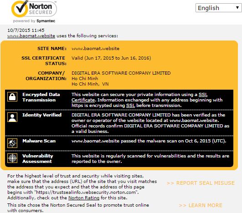Click the person Identity Verified icon
The image size is (242, 213).
(12, 117)
